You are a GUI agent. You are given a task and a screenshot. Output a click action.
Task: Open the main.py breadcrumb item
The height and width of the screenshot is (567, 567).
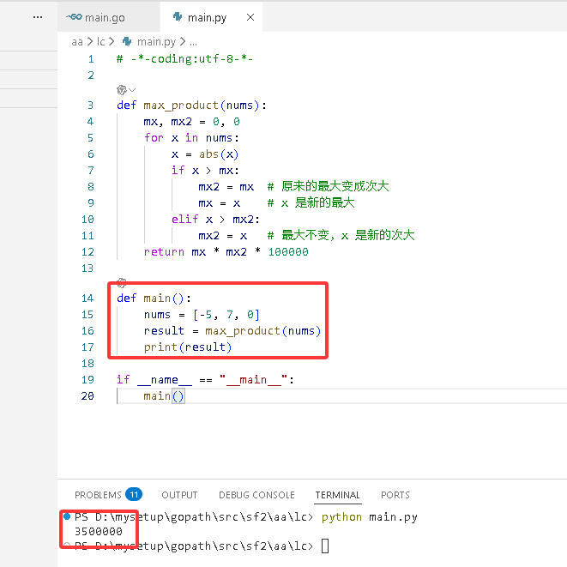pos(156,42)
